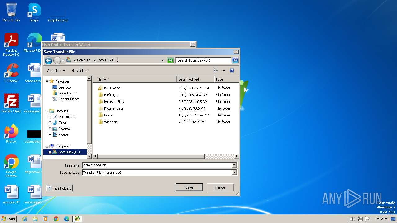Click the horizontal scrollbar in file list
The height and width of the screenshot is (223, 397).
[x=151, y=156]
